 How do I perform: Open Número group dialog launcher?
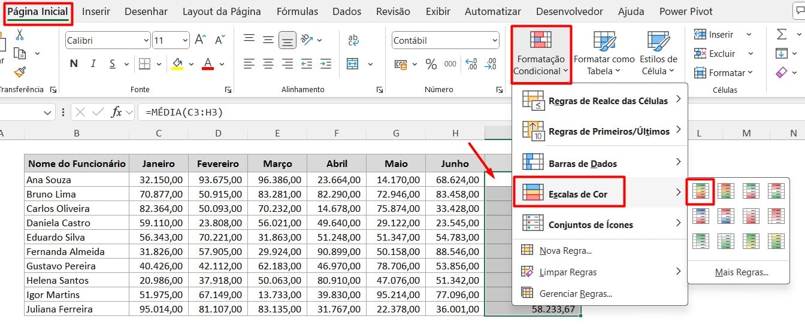pos(500,89)
